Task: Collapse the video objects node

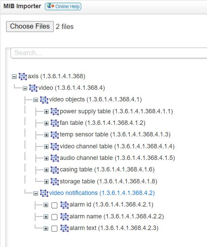Action: 35,100
